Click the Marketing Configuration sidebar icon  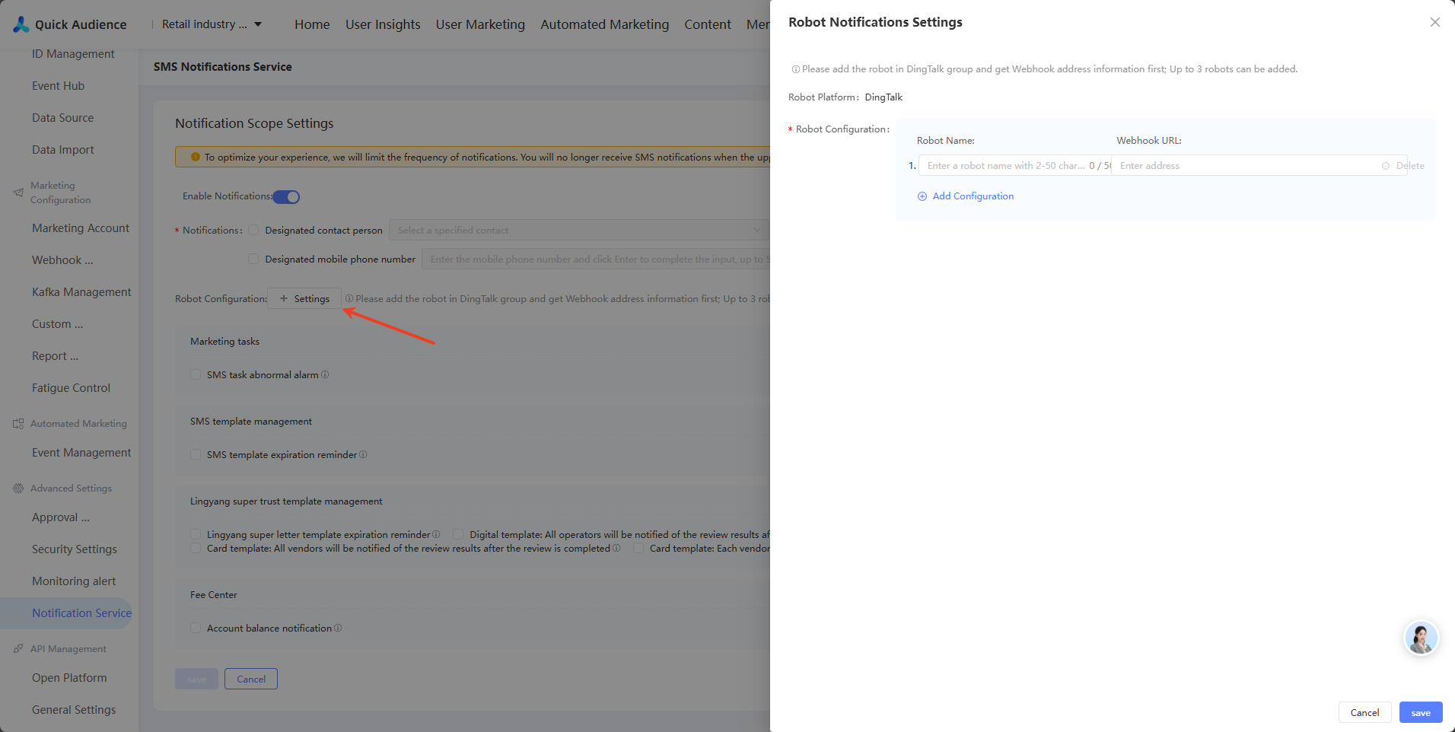tap(18, 193)
